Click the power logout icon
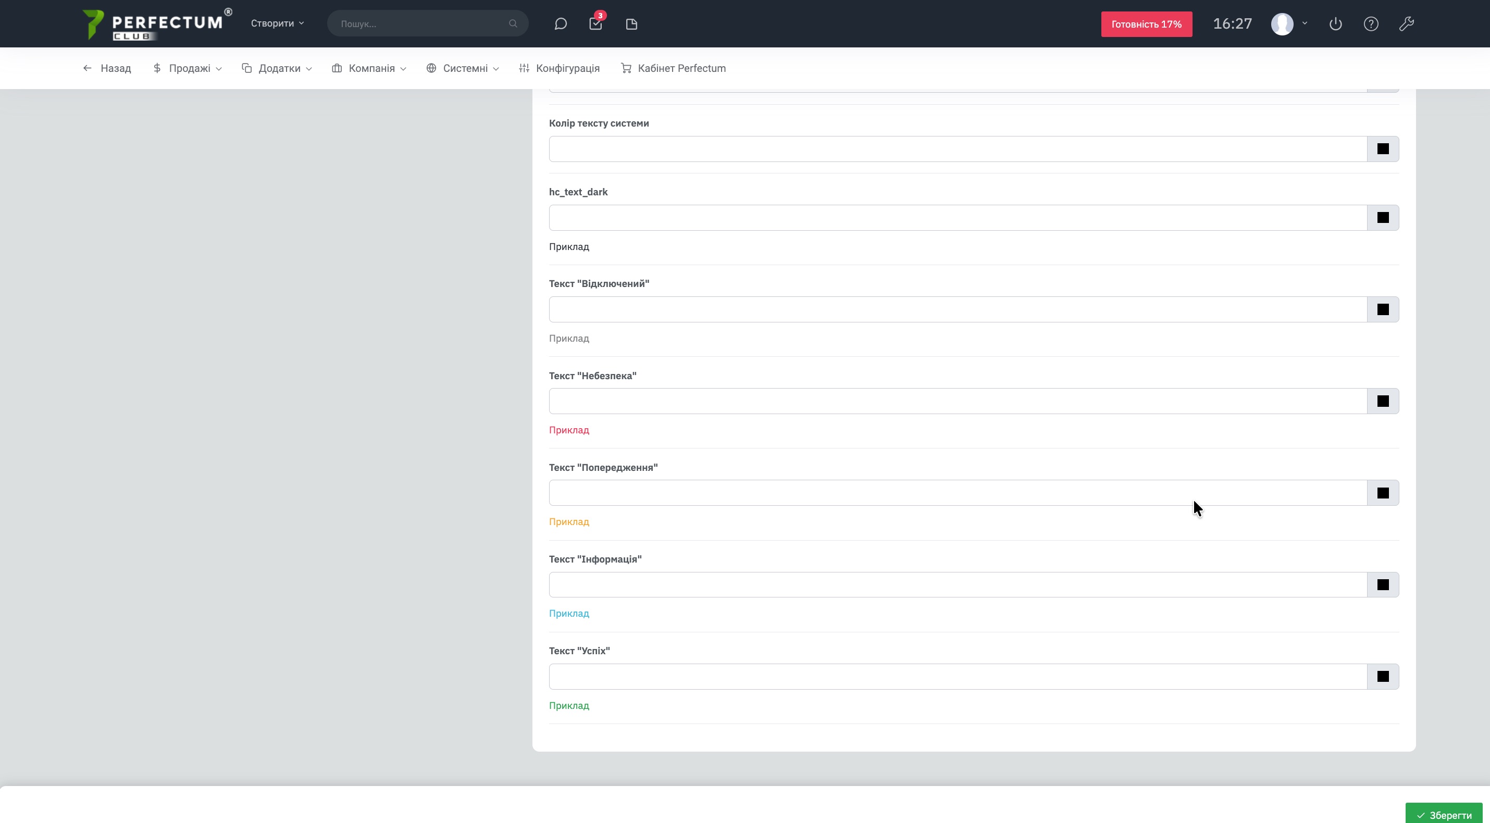 click(x=1335, y=24)
